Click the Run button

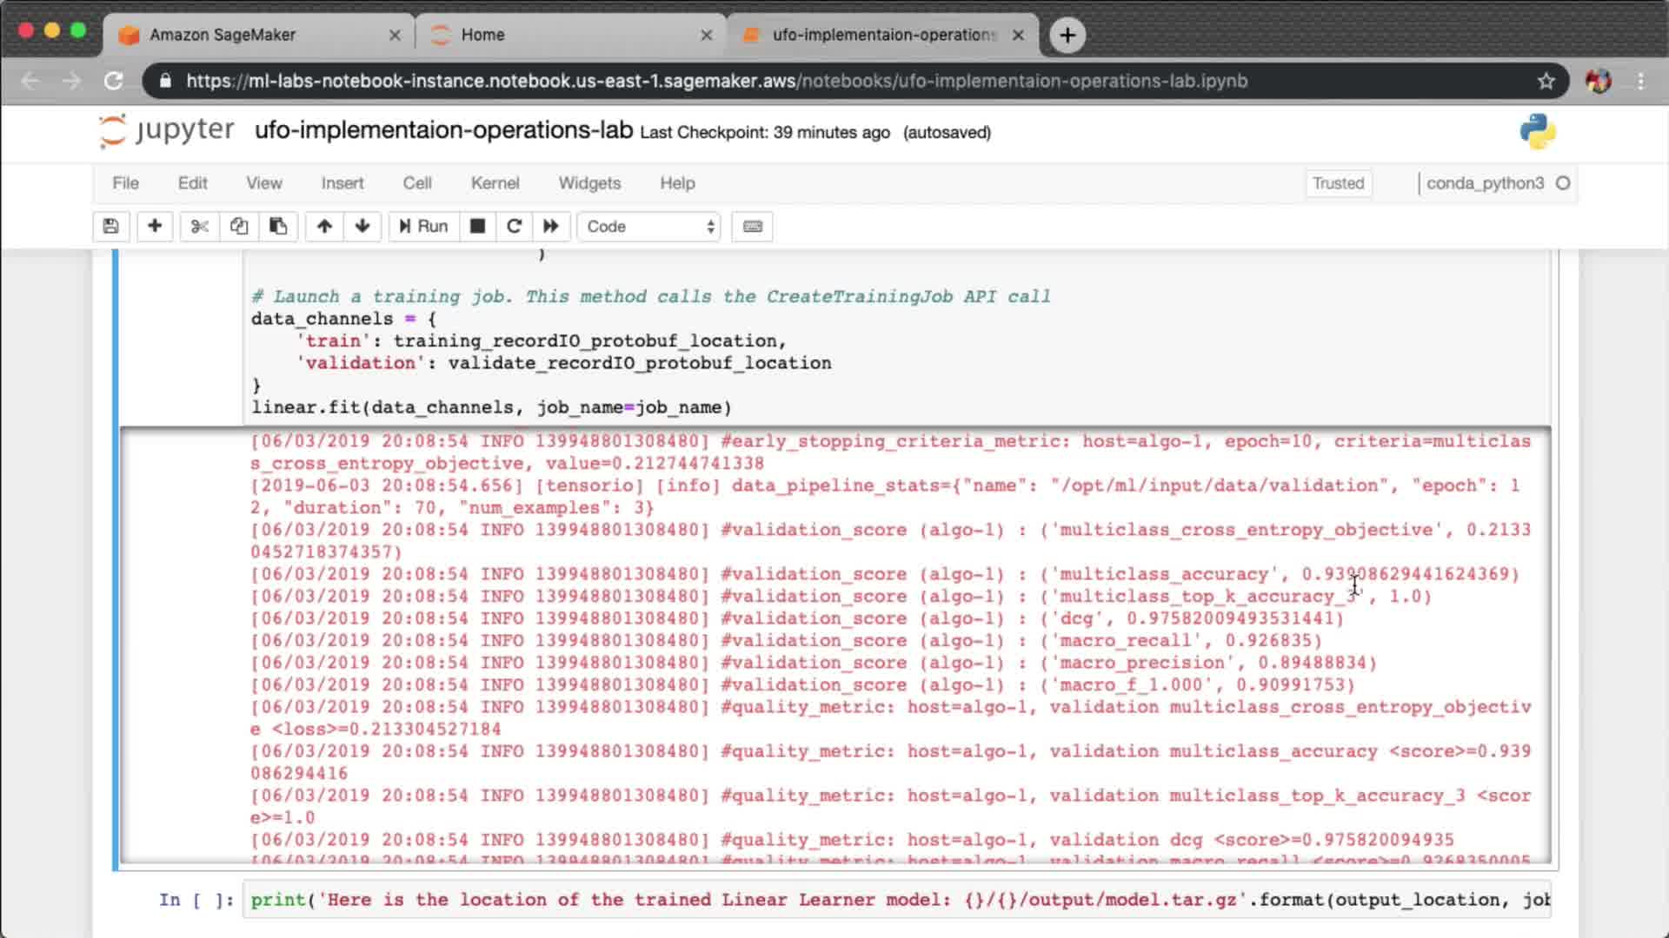coord(423,227)
